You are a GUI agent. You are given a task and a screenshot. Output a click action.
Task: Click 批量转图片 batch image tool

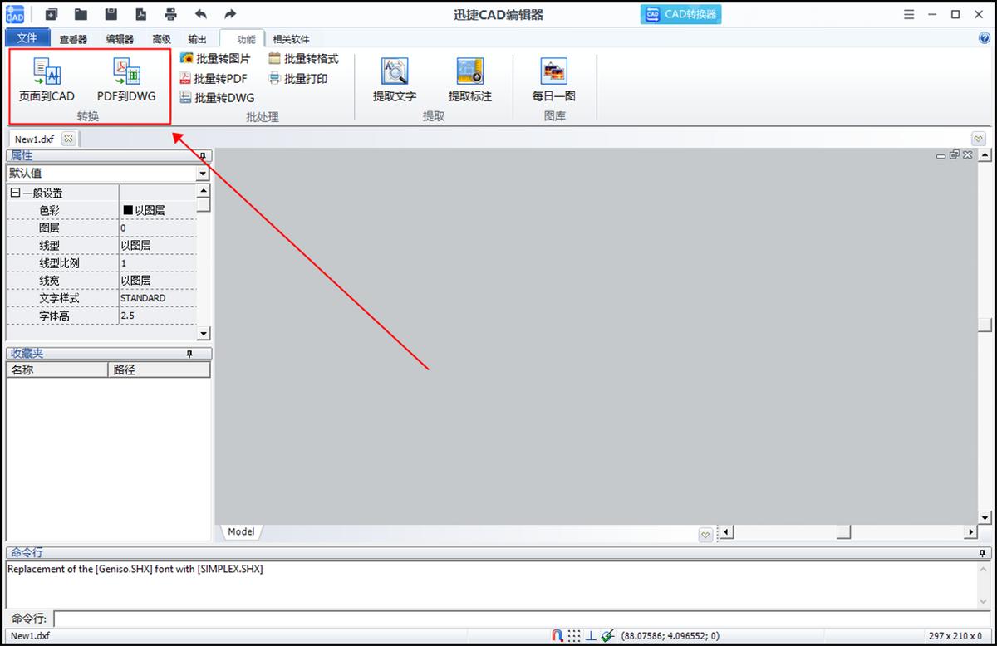coord(215,59)
